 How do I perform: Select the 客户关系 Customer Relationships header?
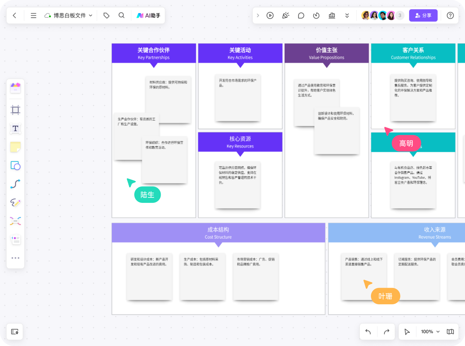pos(413,53)
